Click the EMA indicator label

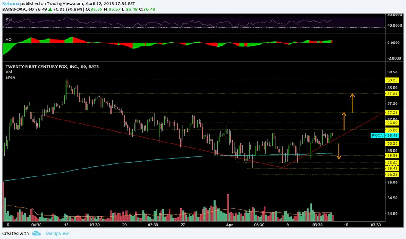[10, 77]
